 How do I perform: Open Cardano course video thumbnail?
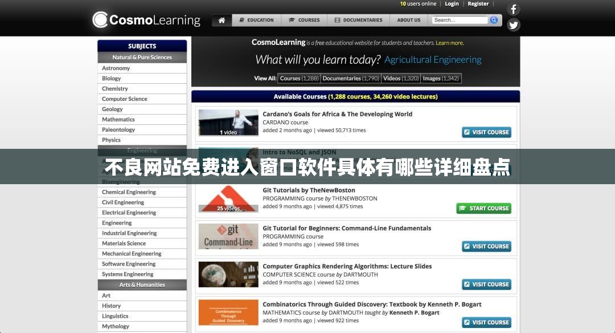click(x=228, y=123)
